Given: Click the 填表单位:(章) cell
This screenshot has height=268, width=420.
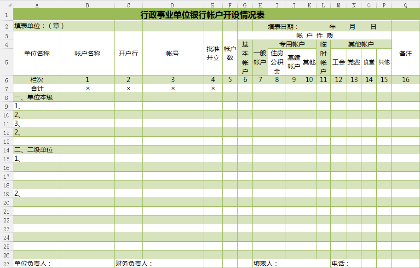Looking at the screenshot, I should coord(39,26).
